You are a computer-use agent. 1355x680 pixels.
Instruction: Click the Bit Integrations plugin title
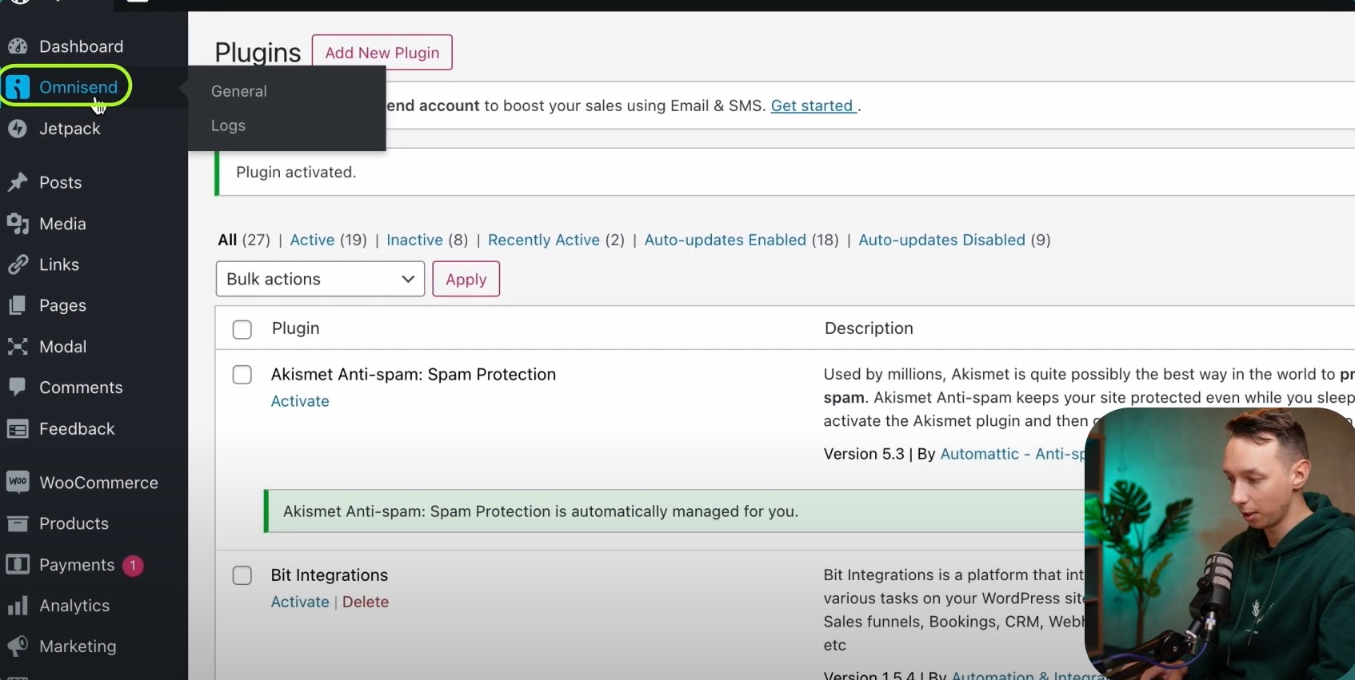tap(330, 575)
